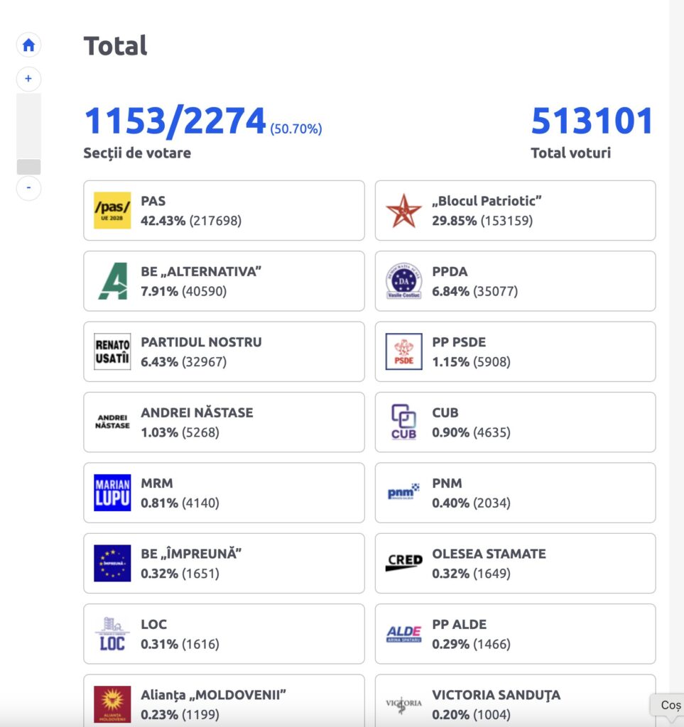Click the Andrei Năstase logo
Viewport: 684px width, 727px height.
pos(112,422)
